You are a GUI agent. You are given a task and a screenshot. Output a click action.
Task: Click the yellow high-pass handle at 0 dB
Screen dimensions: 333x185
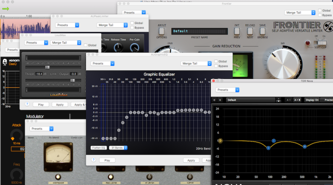[220, 140]
